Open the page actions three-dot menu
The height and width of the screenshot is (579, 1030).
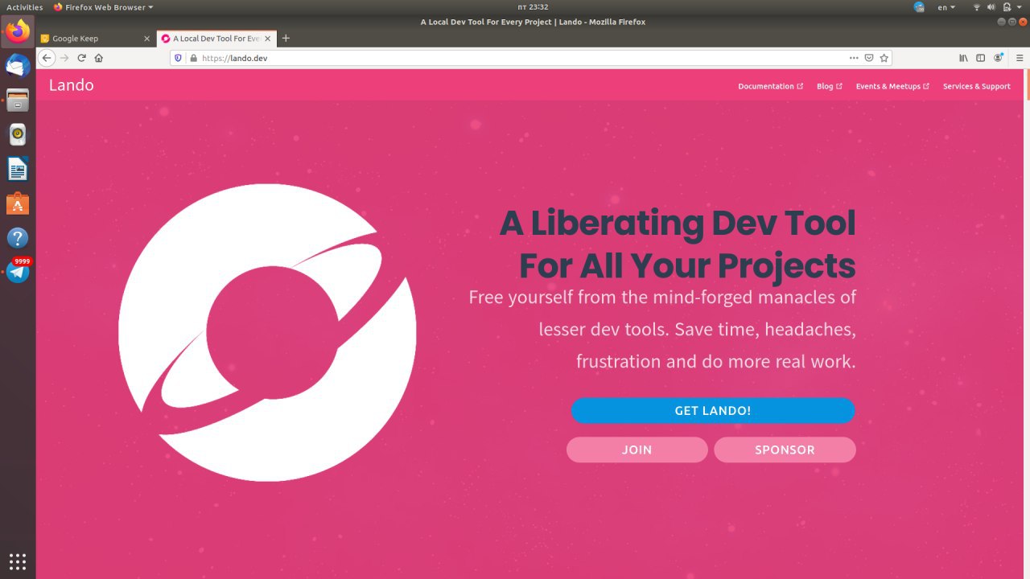point(854,58)
